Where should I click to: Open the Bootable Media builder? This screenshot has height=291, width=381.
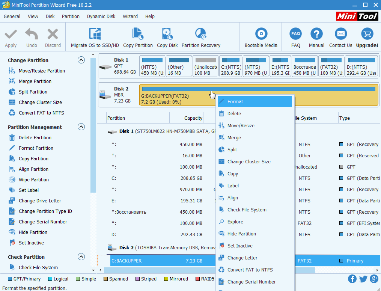[261, 34]
